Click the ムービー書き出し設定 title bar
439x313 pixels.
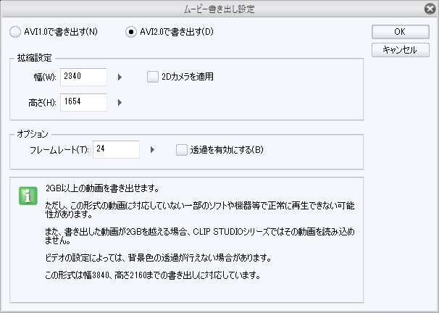[219, 9]
